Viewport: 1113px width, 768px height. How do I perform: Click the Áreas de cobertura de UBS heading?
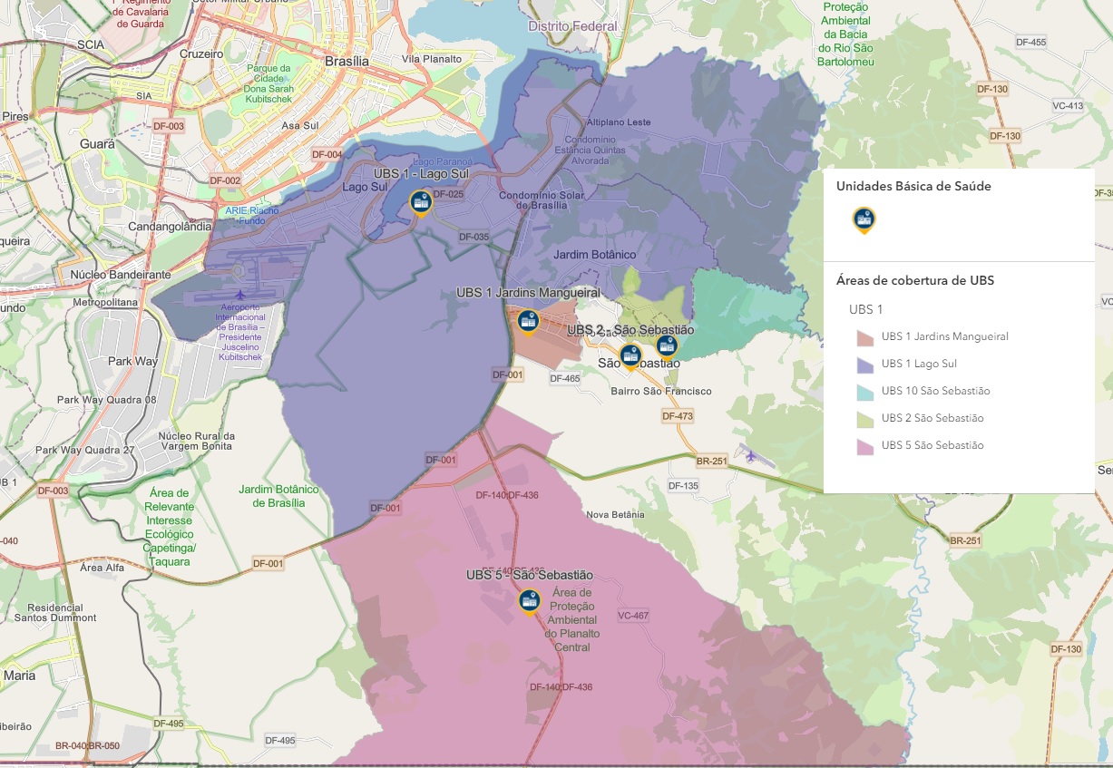(914, 280)
